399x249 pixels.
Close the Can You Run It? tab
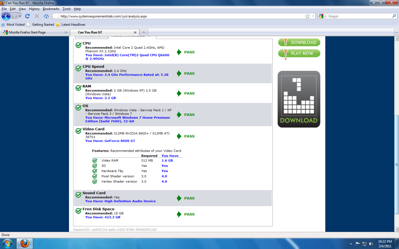pos(135,33)
